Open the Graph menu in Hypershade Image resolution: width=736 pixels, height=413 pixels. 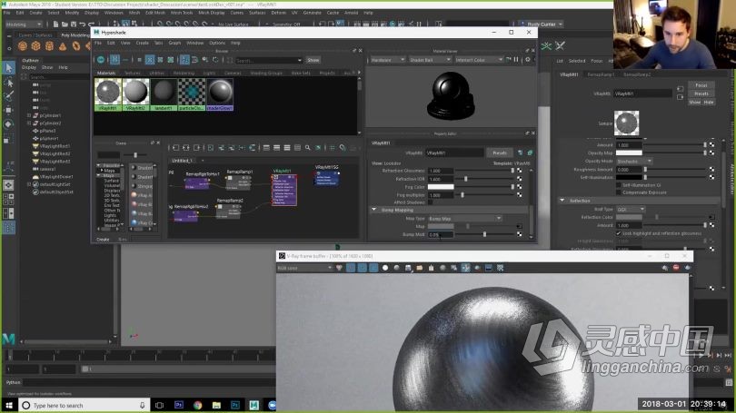(174, 43)
